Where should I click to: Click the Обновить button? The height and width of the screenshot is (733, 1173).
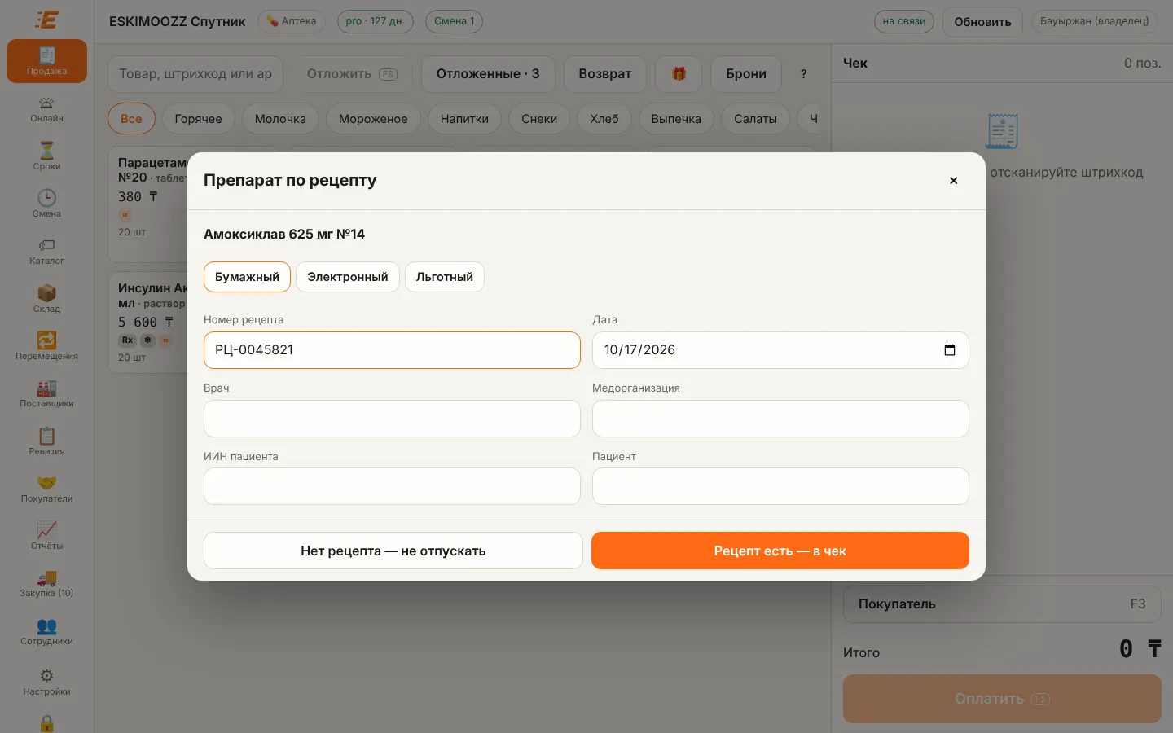point(982,22)
